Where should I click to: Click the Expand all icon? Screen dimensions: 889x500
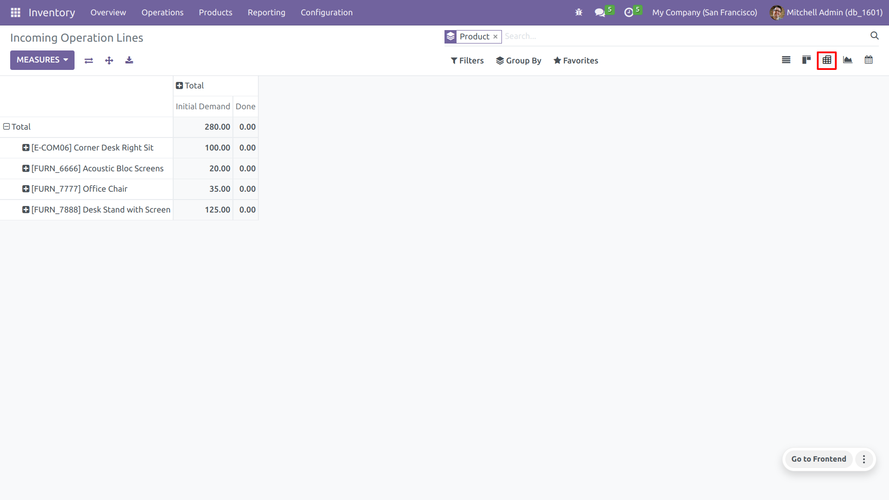(x=109, y=61)
